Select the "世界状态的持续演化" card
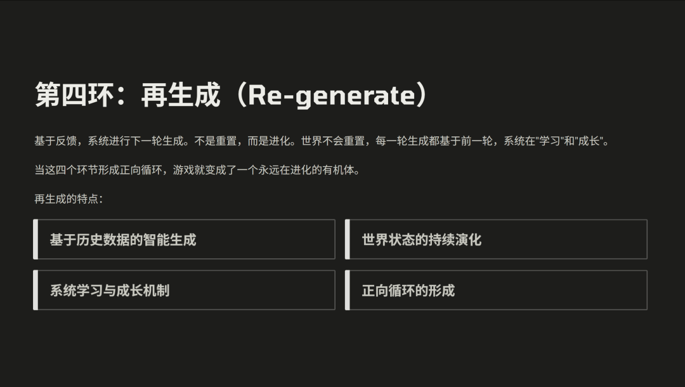Image resolution: width=685 pixels, height=387 pixels. 497,240
